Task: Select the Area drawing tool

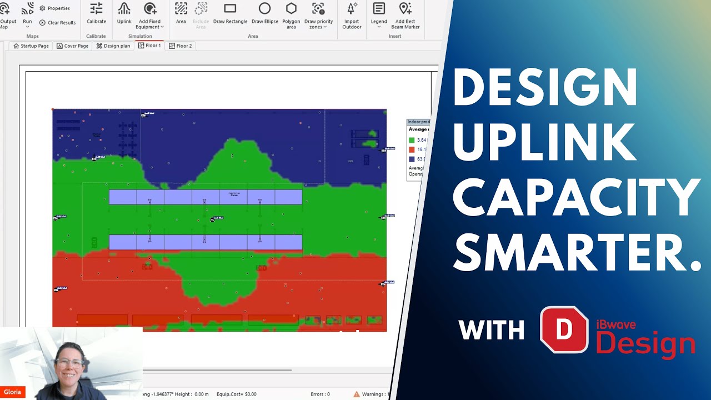Action: click(181, 13)
